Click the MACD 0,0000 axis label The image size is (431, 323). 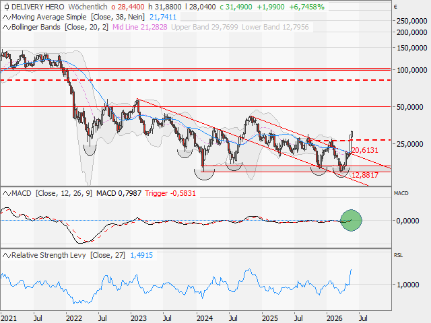click(x=407, y=221)
